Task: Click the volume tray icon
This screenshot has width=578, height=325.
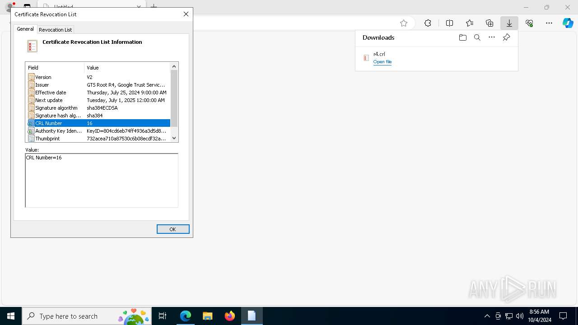Action: [x=520, y=316]
